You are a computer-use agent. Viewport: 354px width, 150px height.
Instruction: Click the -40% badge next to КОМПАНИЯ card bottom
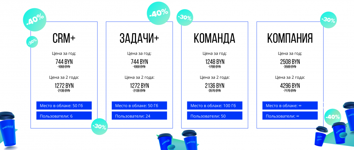(332, 117)
